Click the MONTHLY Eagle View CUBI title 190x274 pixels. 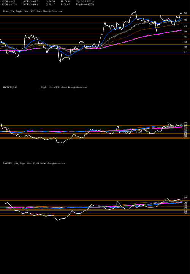(34, 164)
